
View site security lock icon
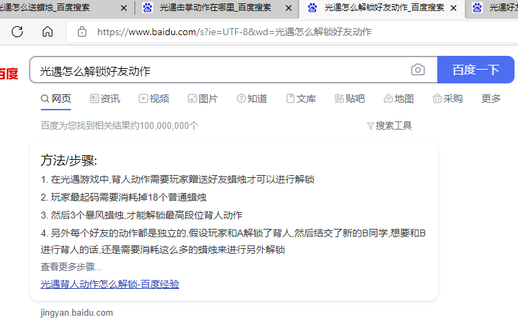pyautogui.click(x=82, y=32)
